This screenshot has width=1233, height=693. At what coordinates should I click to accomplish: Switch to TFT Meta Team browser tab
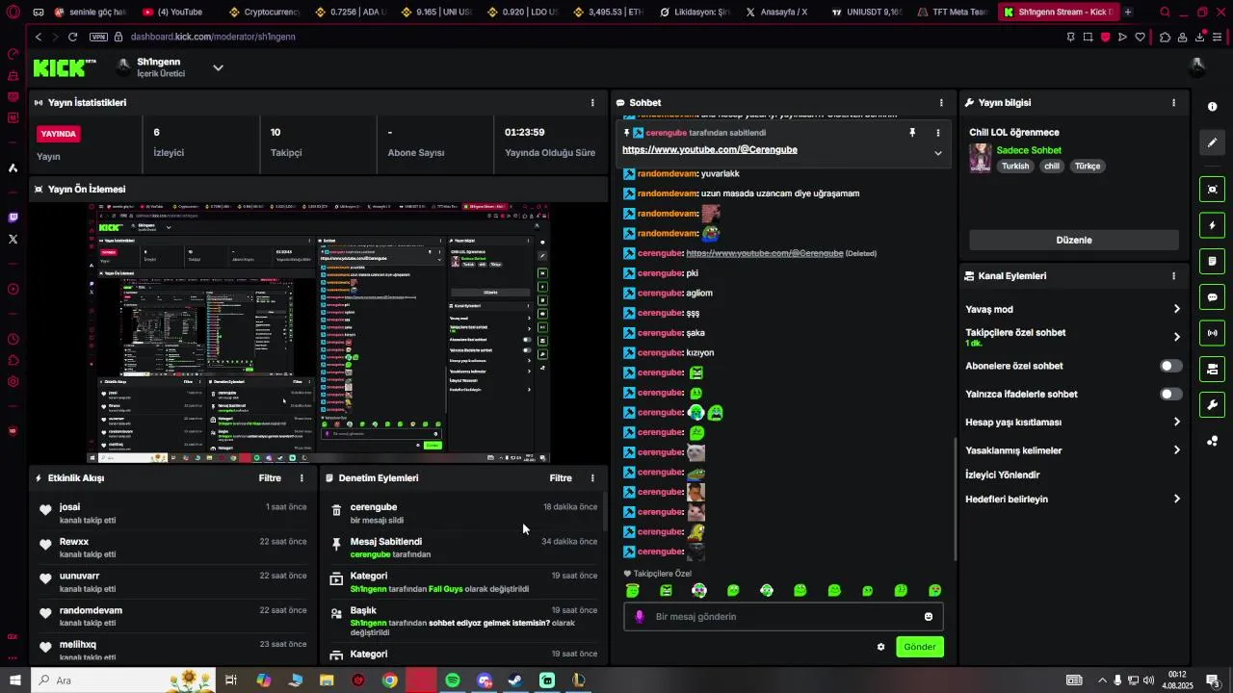(x=951, y=12)
